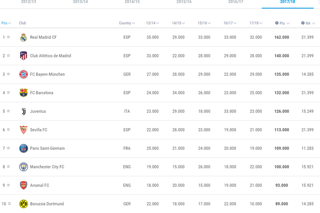Click the FC Barcelona crest icon
Screen dimensions: 320x213
pos(24,93)
